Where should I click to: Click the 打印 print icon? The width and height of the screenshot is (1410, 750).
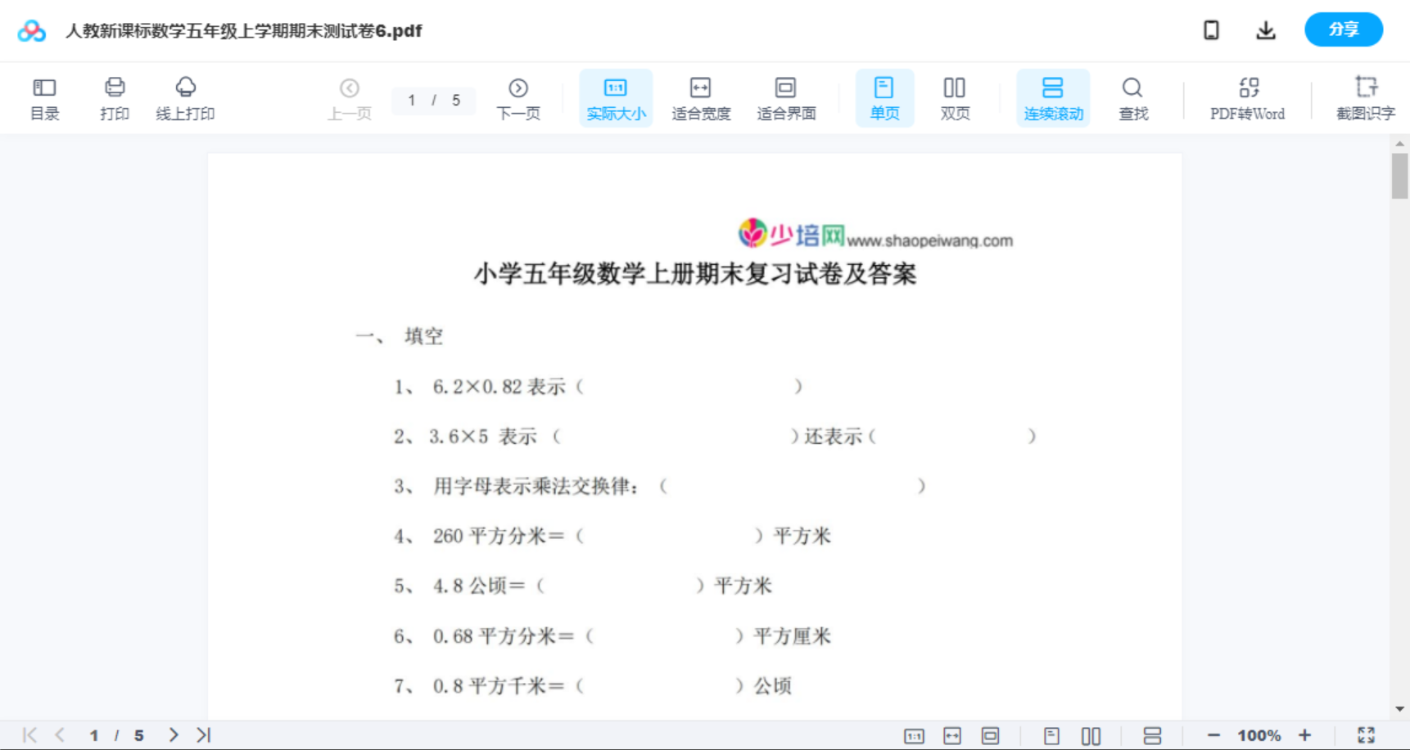[x=114, y=97]
